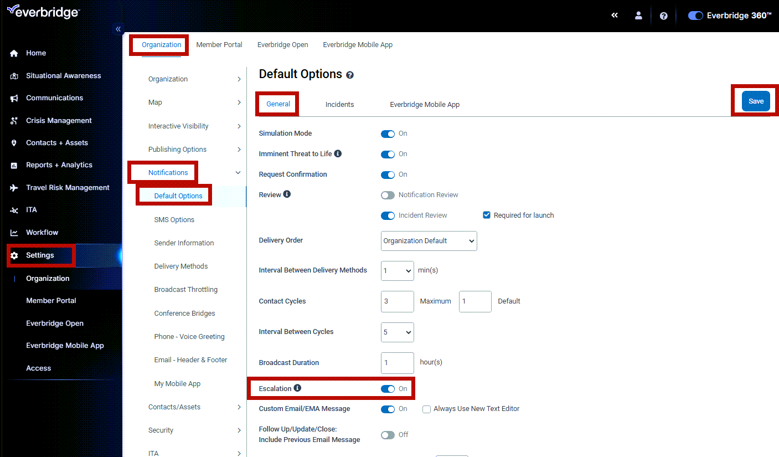Click Contact Cycles Maximum input field
Viewport: 779px width, 457px height.
398,301
